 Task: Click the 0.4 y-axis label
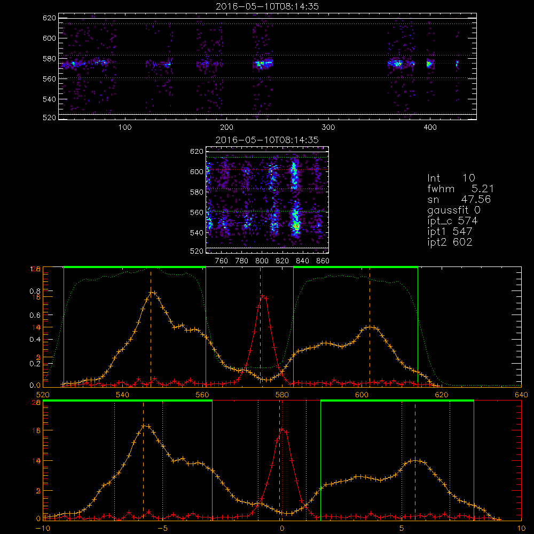[35, 340]
